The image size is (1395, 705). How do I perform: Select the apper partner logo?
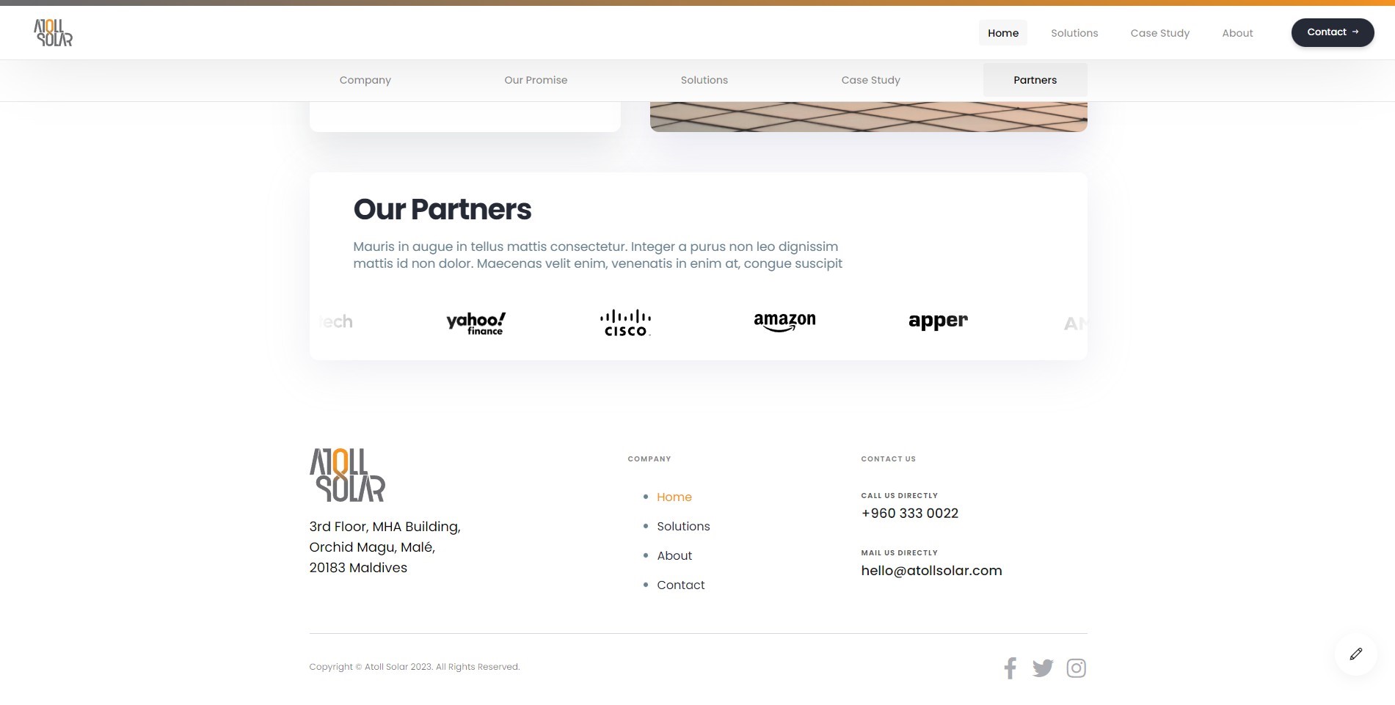coord(938,321)
